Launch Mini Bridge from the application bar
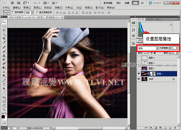The width and height of the screenshot is (181, 130). pos(18,3)
